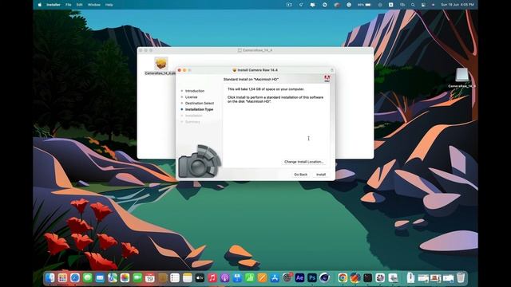511x287 pixels.
Task: Click Change Install Location button
Action: pos(303,162)
